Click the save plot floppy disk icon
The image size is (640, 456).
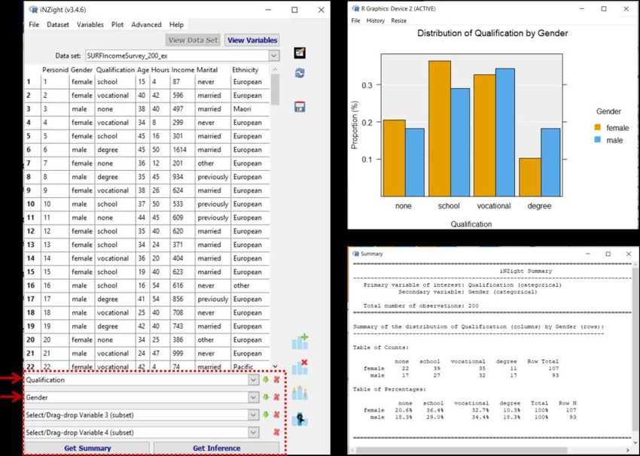click(x=300, y=107)
